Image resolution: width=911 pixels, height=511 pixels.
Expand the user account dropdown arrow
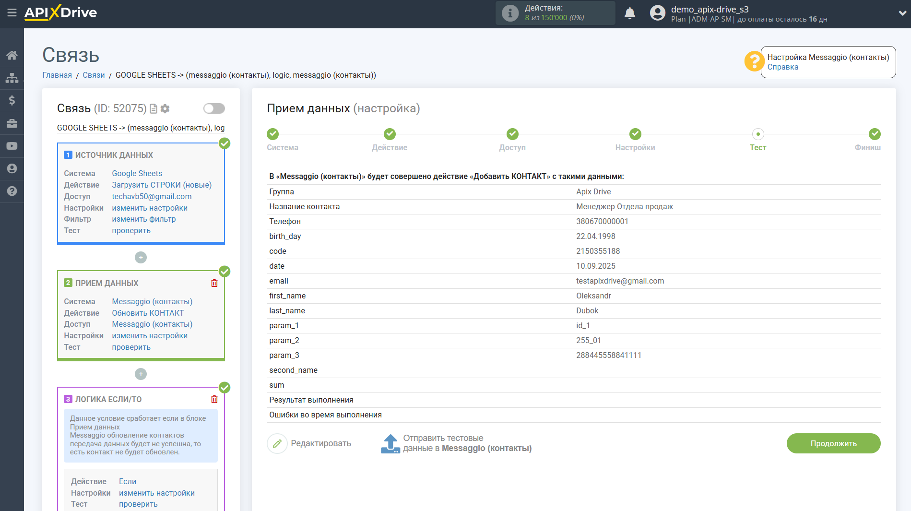pos(902,13)
